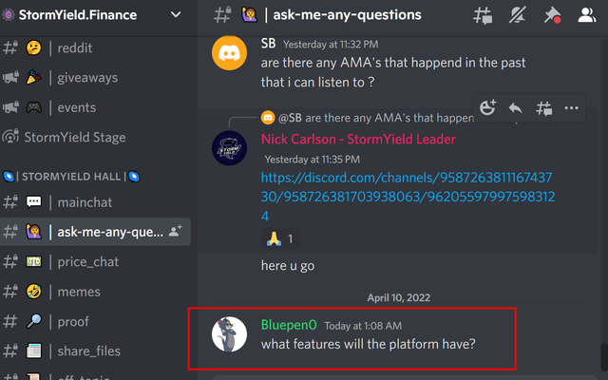
Task: Click Create Thread icon in message toolbar
Action: coord(543,108)
